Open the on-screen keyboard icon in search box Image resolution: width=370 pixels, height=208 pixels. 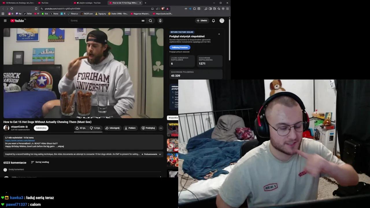point(143,21)
